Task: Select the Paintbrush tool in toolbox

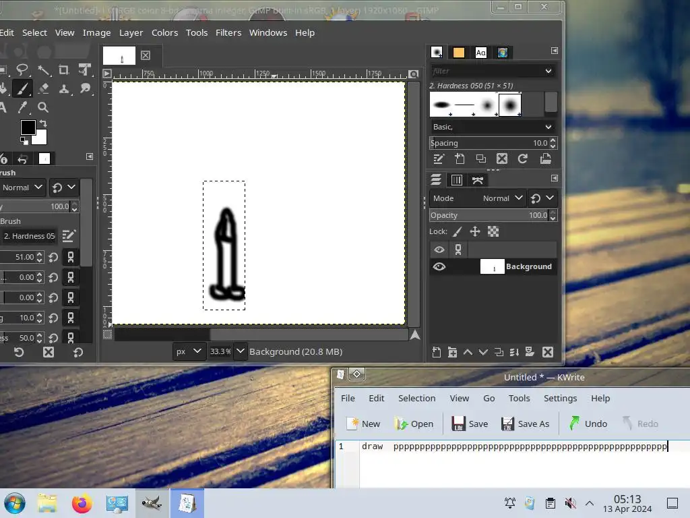Action: click(x=22, y=88)
